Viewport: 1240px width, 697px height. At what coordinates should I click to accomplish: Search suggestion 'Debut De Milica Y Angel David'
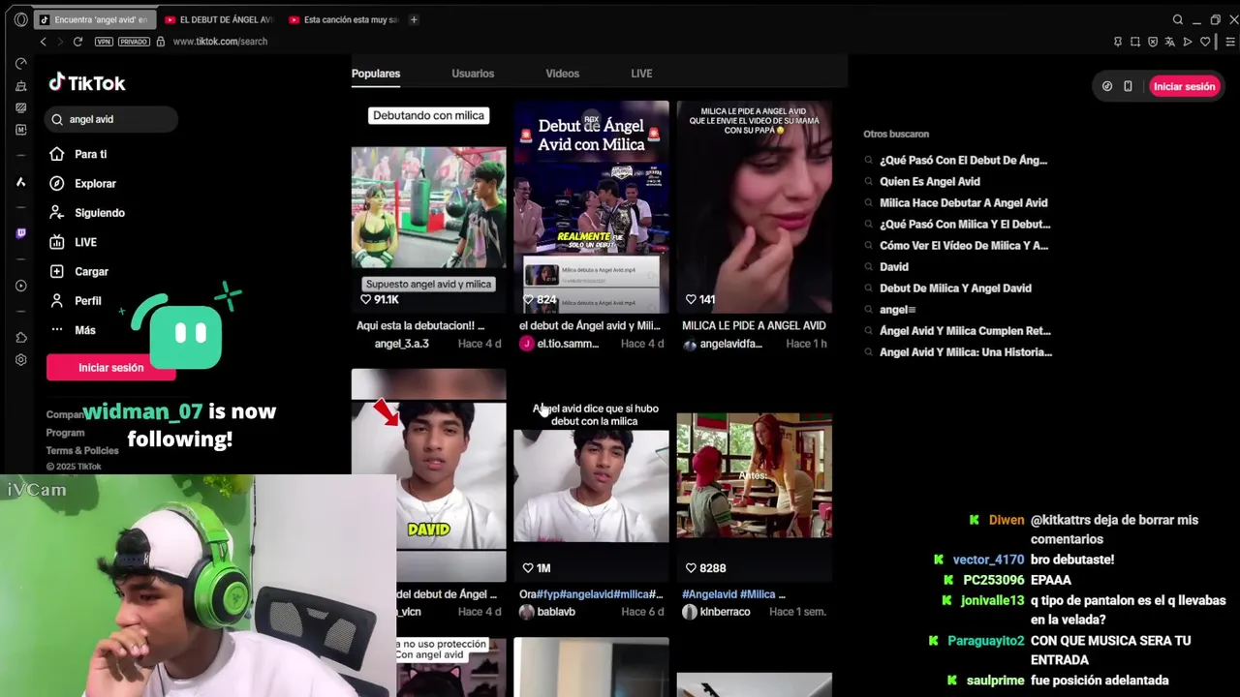(955, 288)
